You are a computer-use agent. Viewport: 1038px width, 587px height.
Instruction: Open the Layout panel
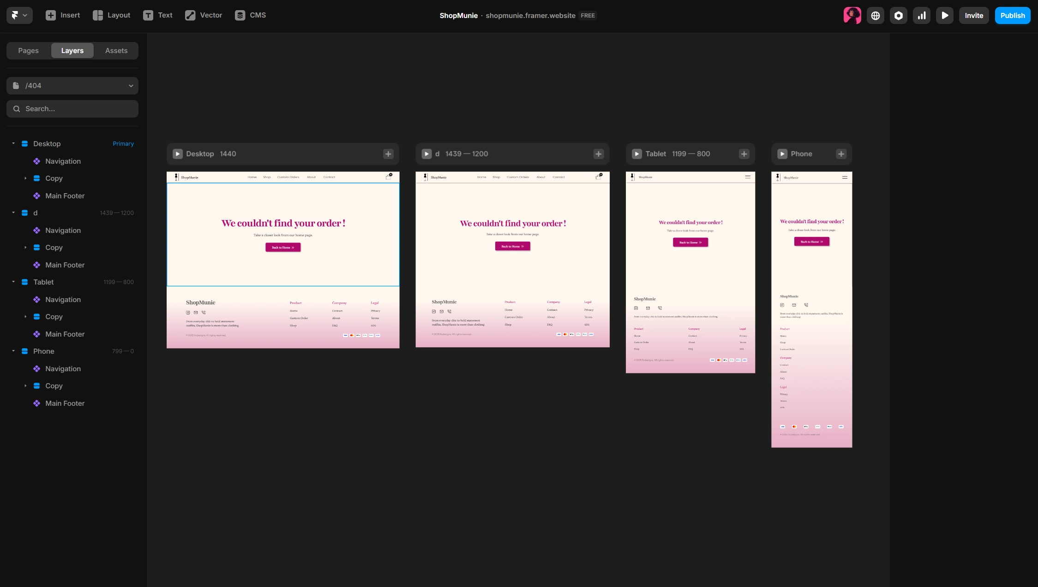111,15
